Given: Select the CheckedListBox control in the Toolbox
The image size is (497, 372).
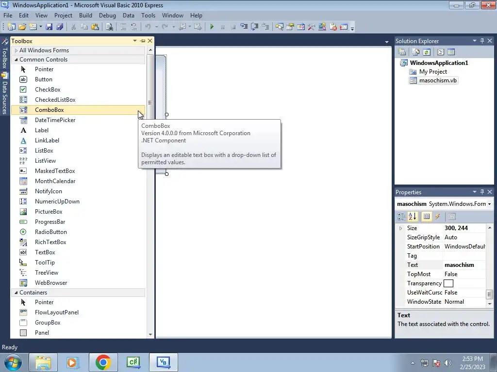Looking at the screenshot, I should (x=78, y=100).
